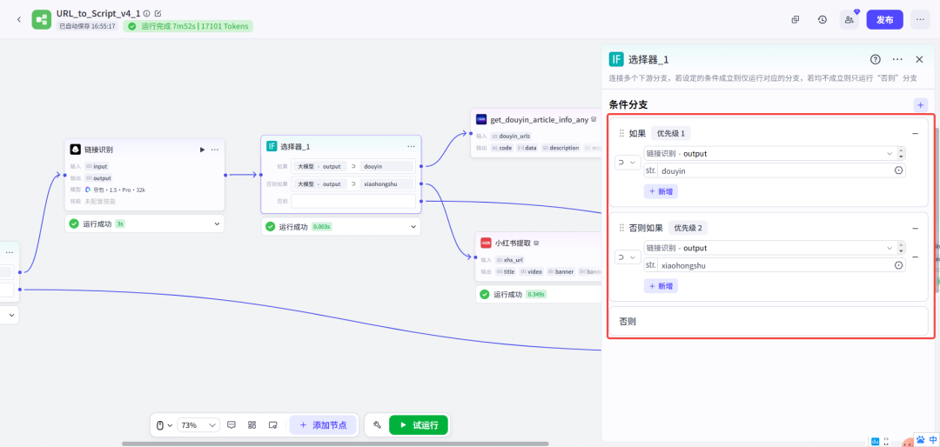Click the green 试运行 test run button
The width and height of the screenshot is (940, 447).
click(x=419, y=425)
